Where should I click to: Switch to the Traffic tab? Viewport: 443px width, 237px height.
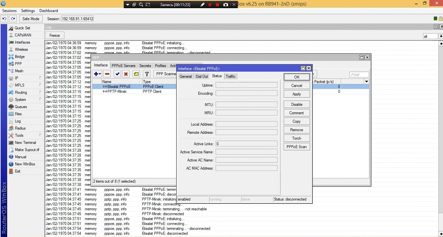(x=230, y=77)
